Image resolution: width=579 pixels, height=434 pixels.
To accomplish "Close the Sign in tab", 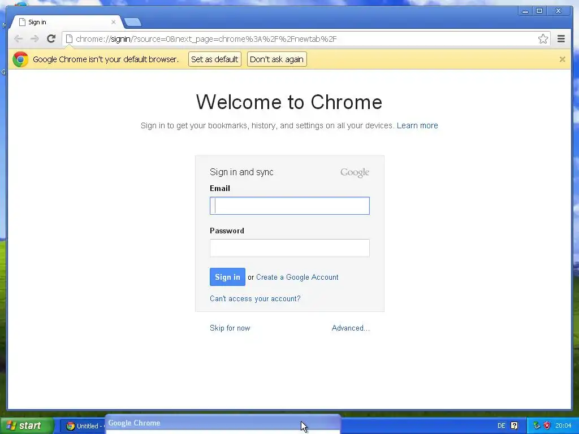I will click(x=113, y=22).
